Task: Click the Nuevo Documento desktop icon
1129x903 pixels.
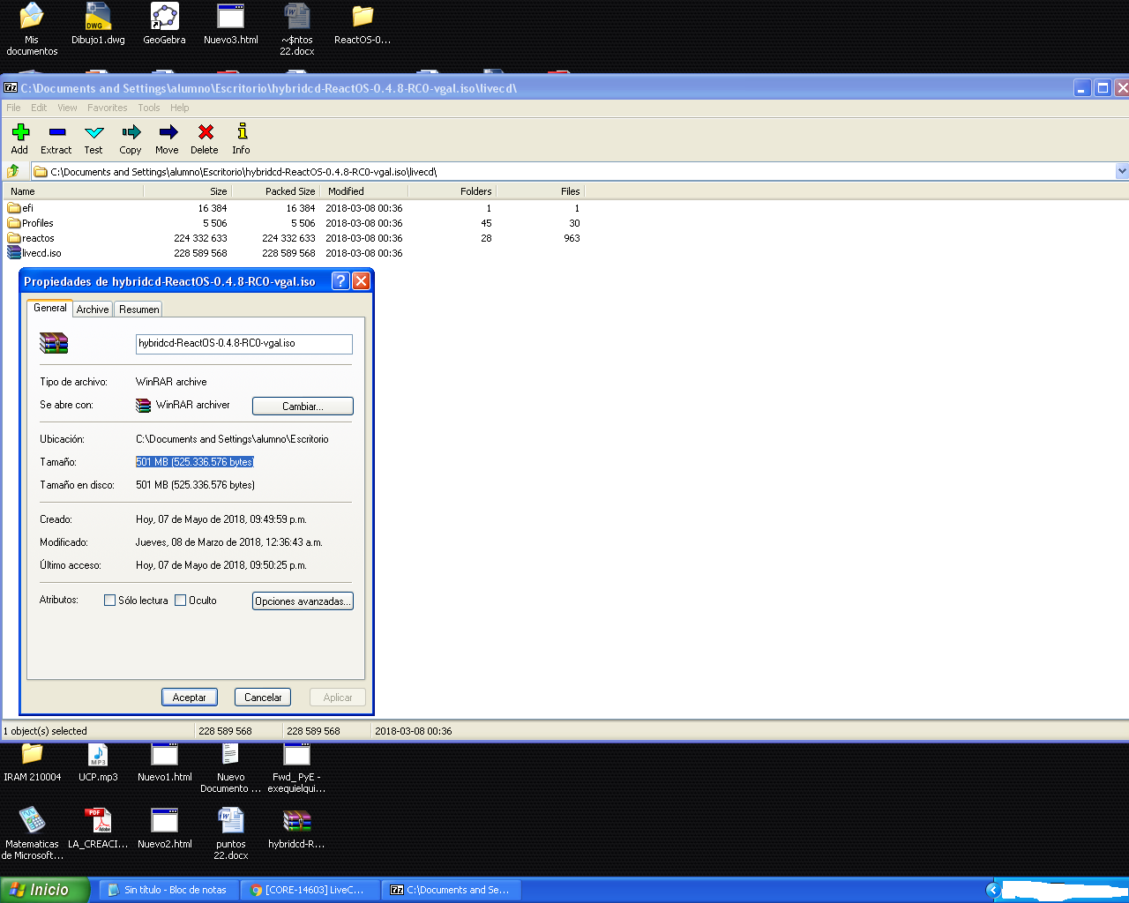Action: [x=231, y=767]
